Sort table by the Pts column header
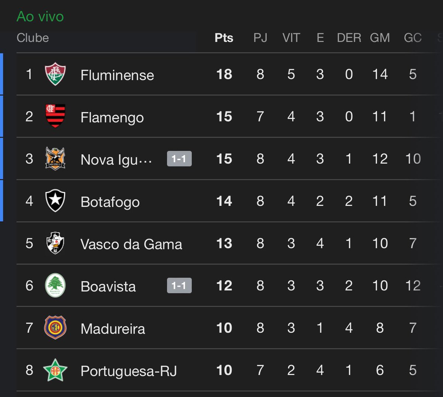The height and width of the screenshot is (397, 443). 224,38
